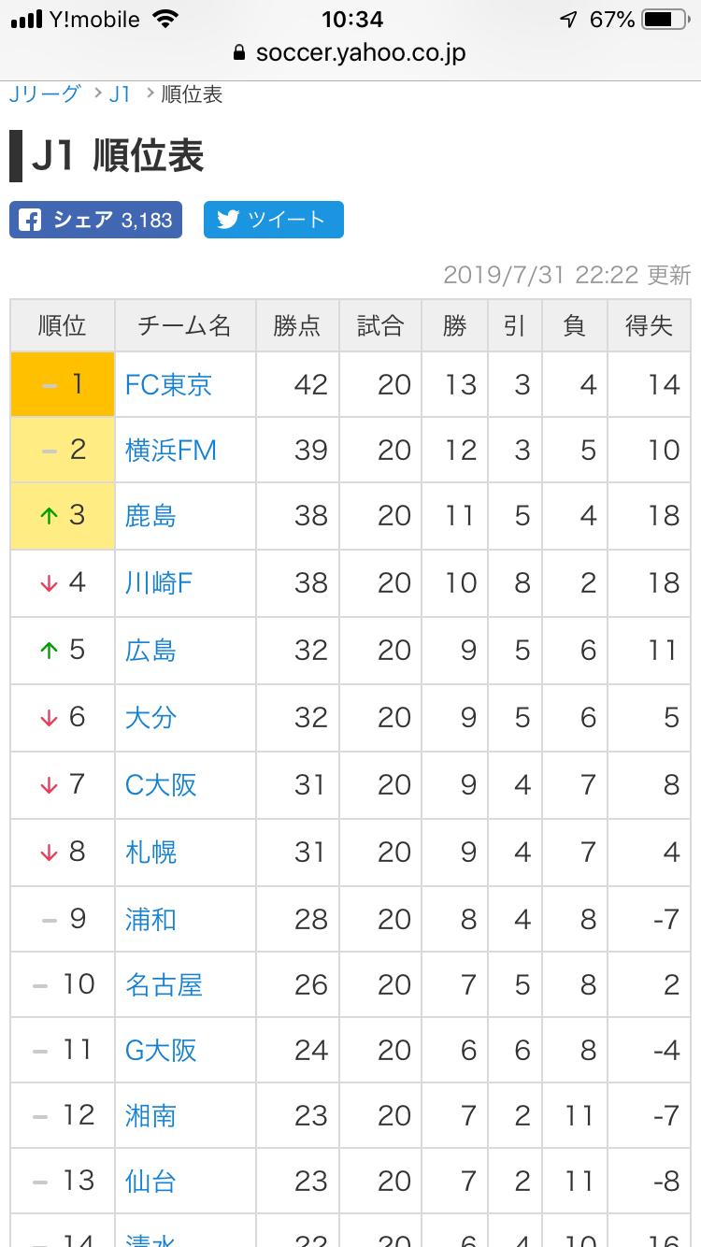The width and height of the screenshot is (701, 1247).
Task: Tap the Twitter tweet bird button
Action: pos(274,220)
